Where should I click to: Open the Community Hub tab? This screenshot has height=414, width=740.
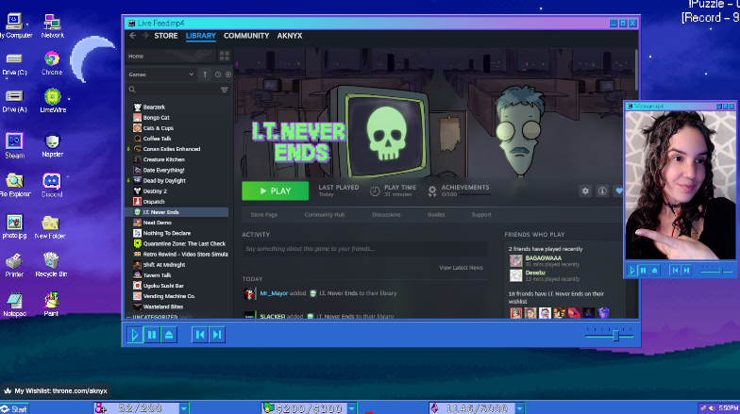click(325, 215)
